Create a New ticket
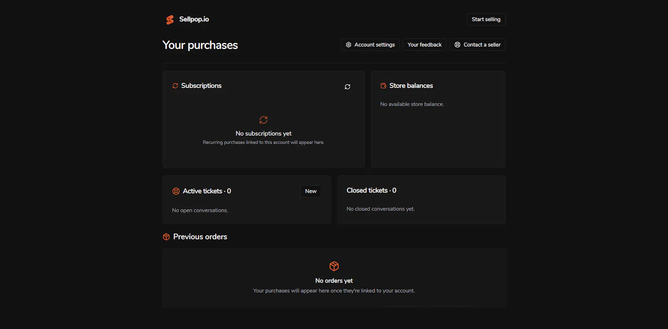 311,191
